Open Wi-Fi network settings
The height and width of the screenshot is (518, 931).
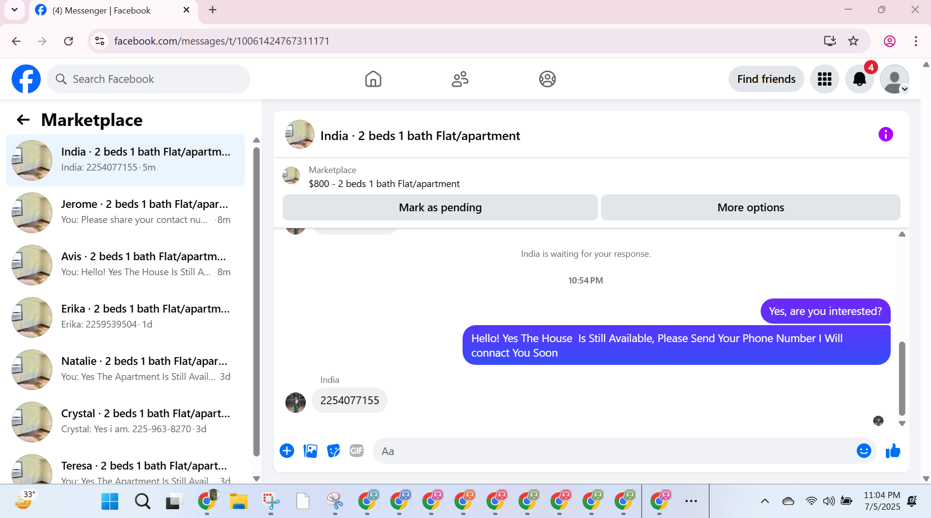tap(811, 502)
